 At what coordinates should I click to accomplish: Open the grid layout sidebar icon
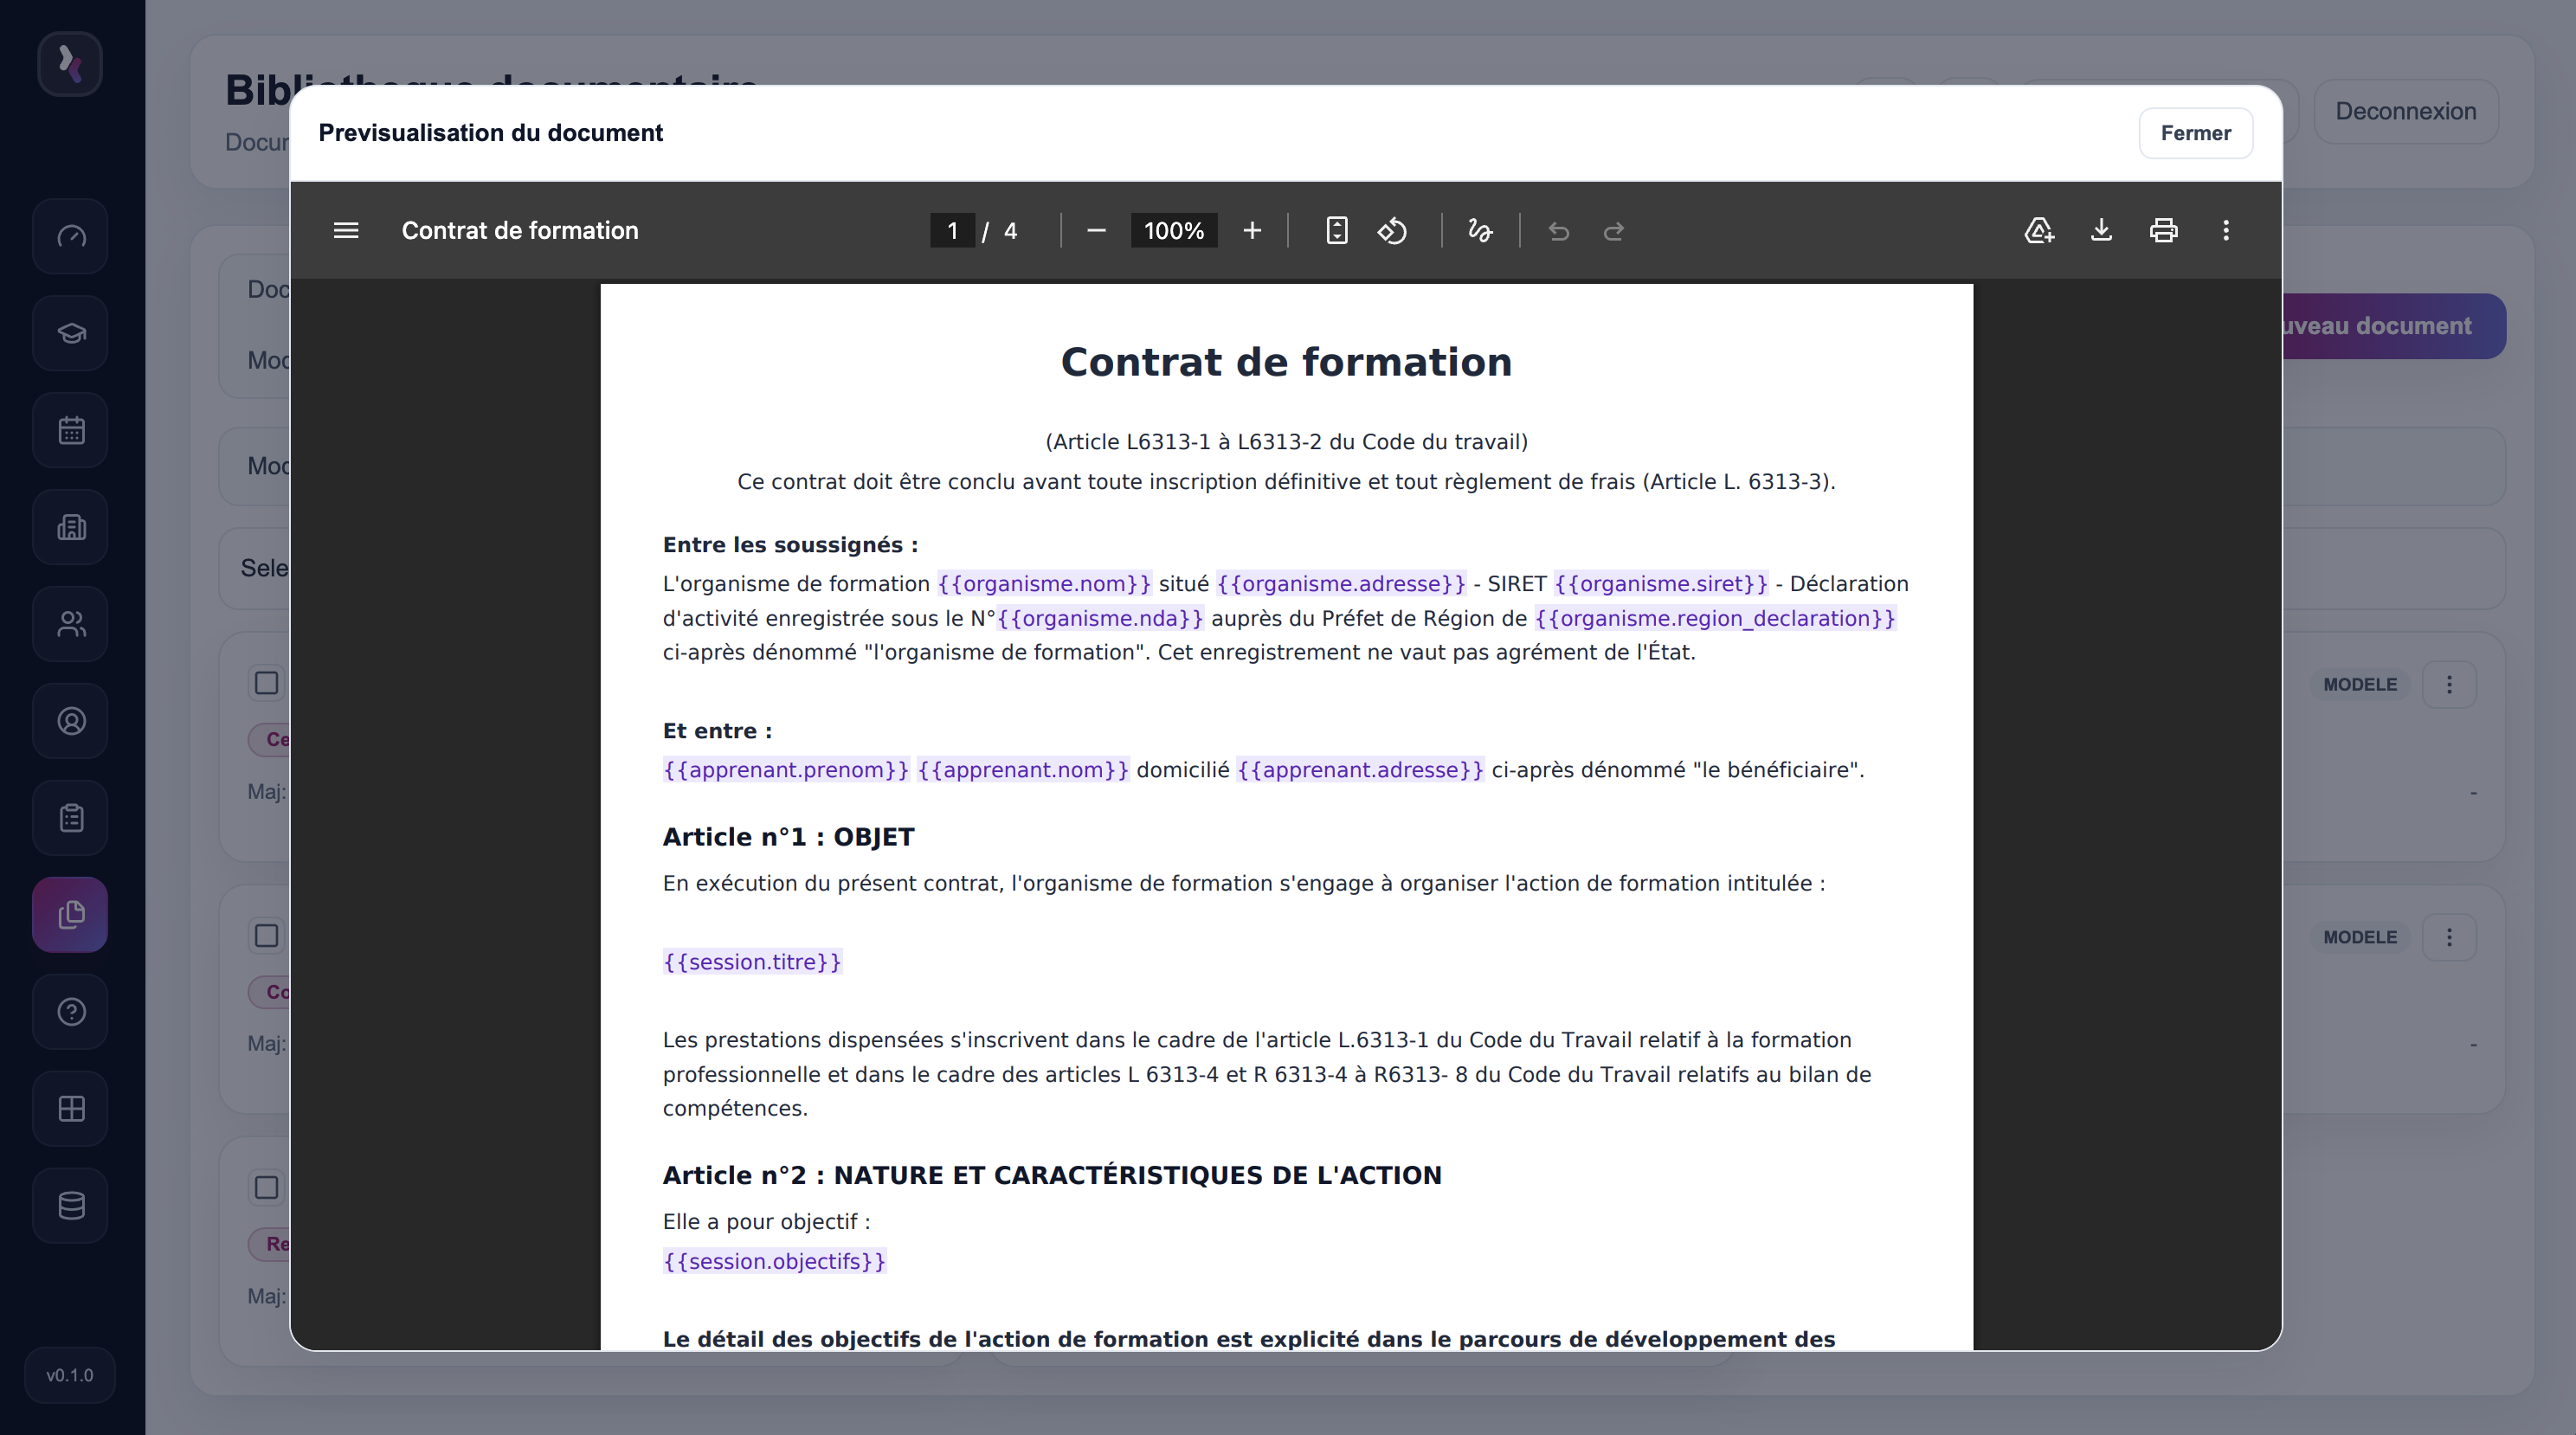tap(70, 1109)
